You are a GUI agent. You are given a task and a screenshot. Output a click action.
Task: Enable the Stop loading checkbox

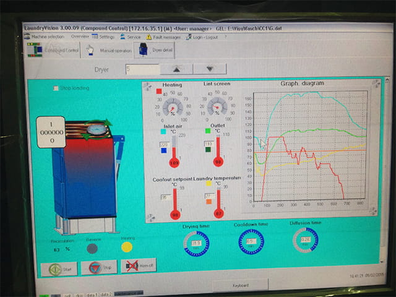pyautogui.click(x=56, y=88)
